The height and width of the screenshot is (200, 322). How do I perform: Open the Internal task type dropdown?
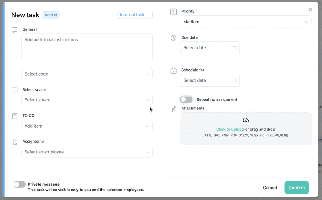coord(135,15)
